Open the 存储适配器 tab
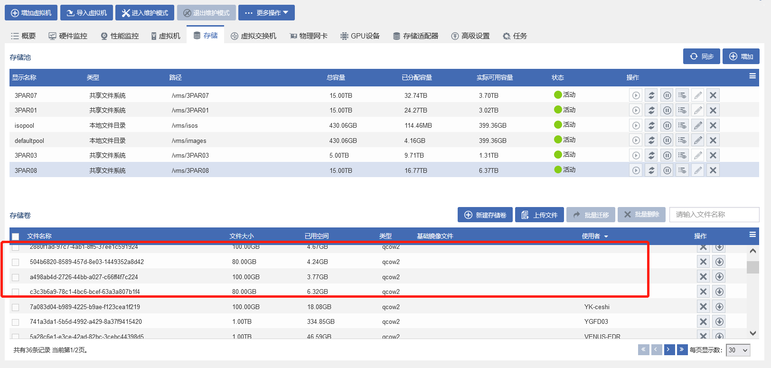771x368 pixels. click(415, 36)
